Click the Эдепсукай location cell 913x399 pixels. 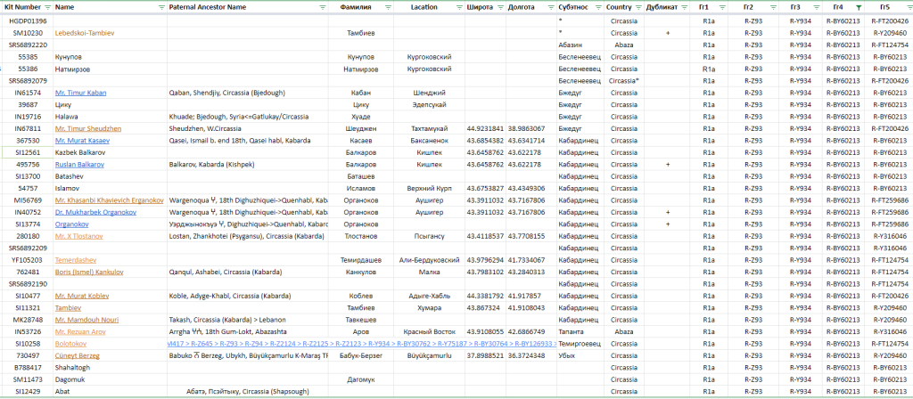coord(429,105)
